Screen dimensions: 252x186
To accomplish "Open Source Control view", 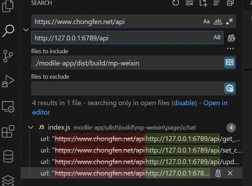I will tap(8, 56).
